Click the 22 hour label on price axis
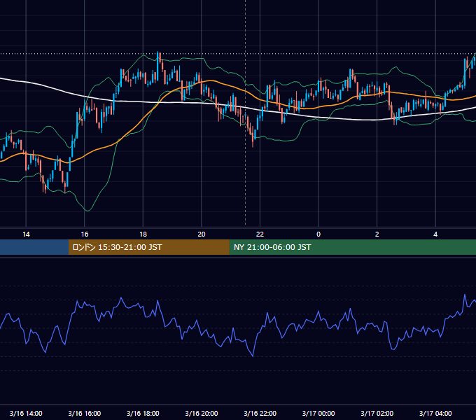476x420 pixels. 260,234
